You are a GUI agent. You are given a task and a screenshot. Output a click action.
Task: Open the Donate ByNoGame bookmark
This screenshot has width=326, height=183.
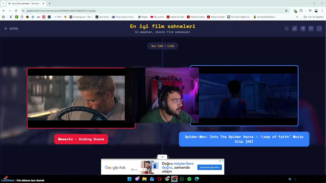[265, 17]
